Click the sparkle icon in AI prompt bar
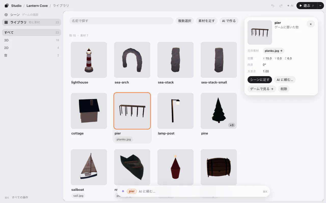Viewport: 326px width, 203px height. click(123, 191)
